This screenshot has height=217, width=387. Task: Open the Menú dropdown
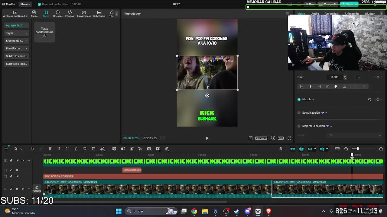[25, 4]
